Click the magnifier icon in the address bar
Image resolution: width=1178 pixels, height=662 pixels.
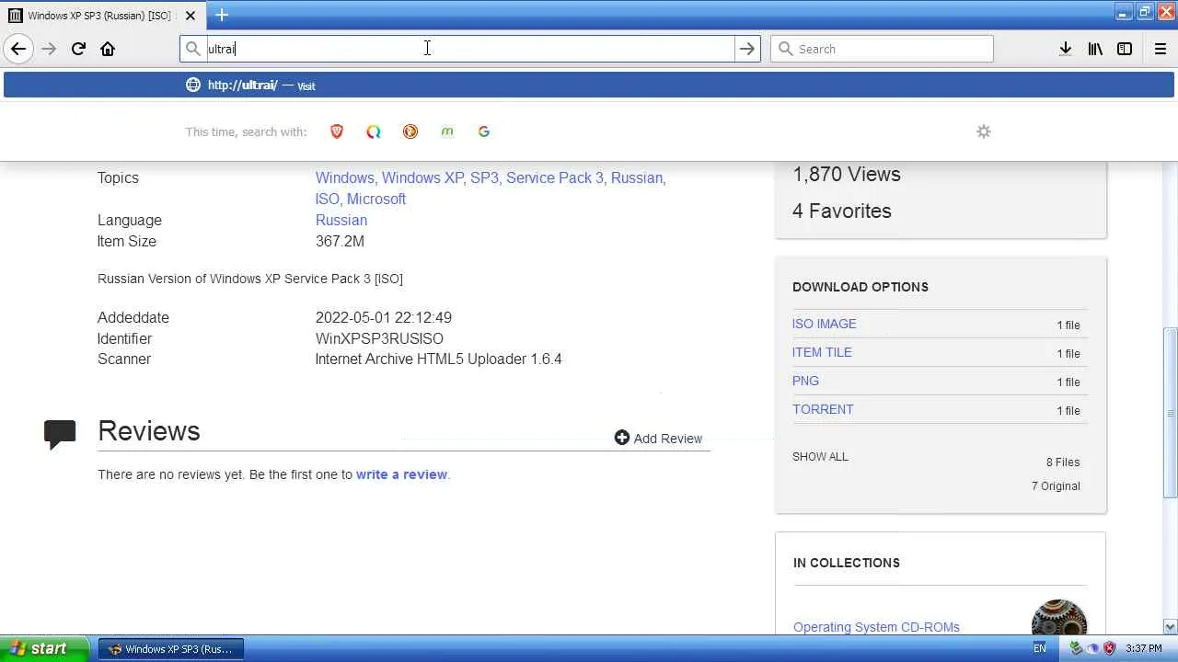click(x=193, y=49)
